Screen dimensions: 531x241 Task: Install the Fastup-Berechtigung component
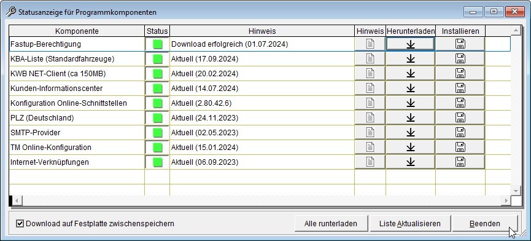click(460, 44)
